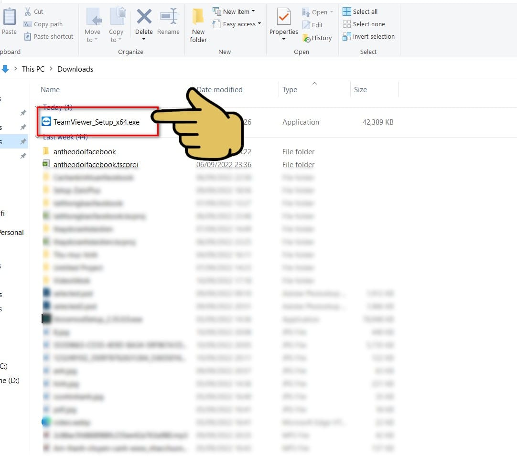This screenshot has height=457, width=517.
Task: Click Select all
Action: [360, 11]
